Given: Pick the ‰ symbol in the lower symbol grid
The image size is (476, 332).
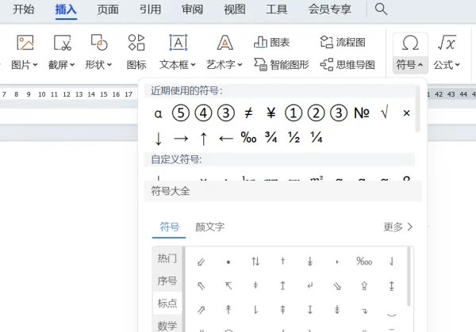Looking at the screenshot, I should point(364,261).
